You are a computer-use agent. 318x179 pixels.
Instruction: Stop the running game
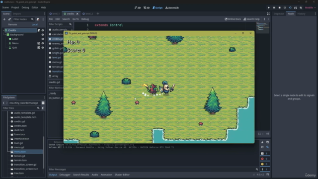pyautogui.click(x=279, y=8)
